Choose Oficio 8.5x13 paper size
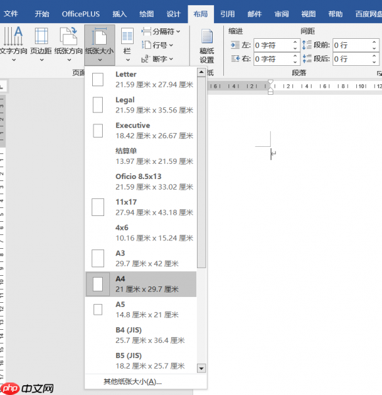Screen dimensions: 382x395 click(141, 182)
